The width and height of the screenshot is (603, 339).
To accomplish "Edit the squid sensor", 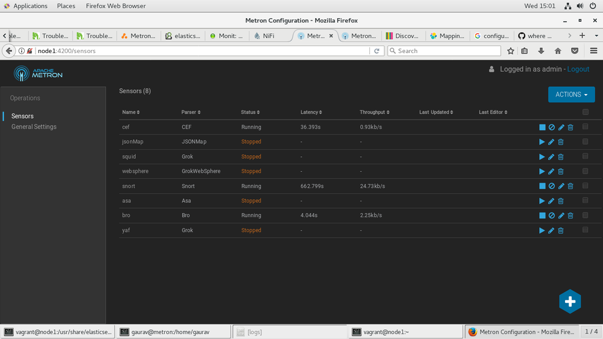I will coord(551,157).
